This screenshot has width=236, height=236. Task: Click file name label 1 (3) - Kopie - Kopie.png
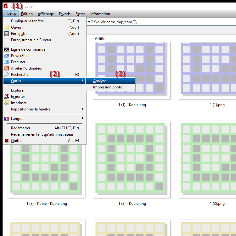(47, 204)
